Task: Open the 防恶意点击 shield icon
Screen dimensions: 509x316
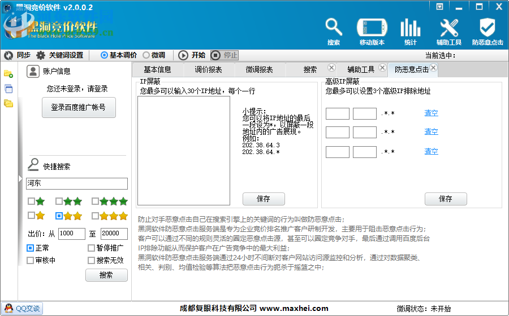Action: [x=488, y=32]
